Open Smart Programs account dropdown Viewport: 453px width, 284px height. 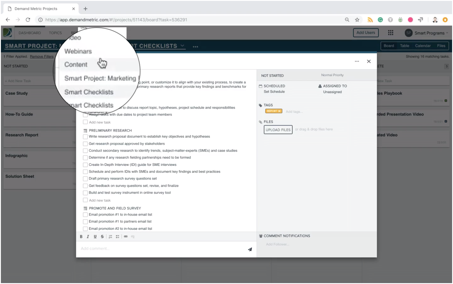[431, 33]
